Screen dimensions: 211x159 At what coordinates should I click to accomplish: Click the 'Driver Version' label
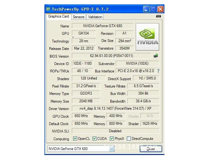pos(59,108)
